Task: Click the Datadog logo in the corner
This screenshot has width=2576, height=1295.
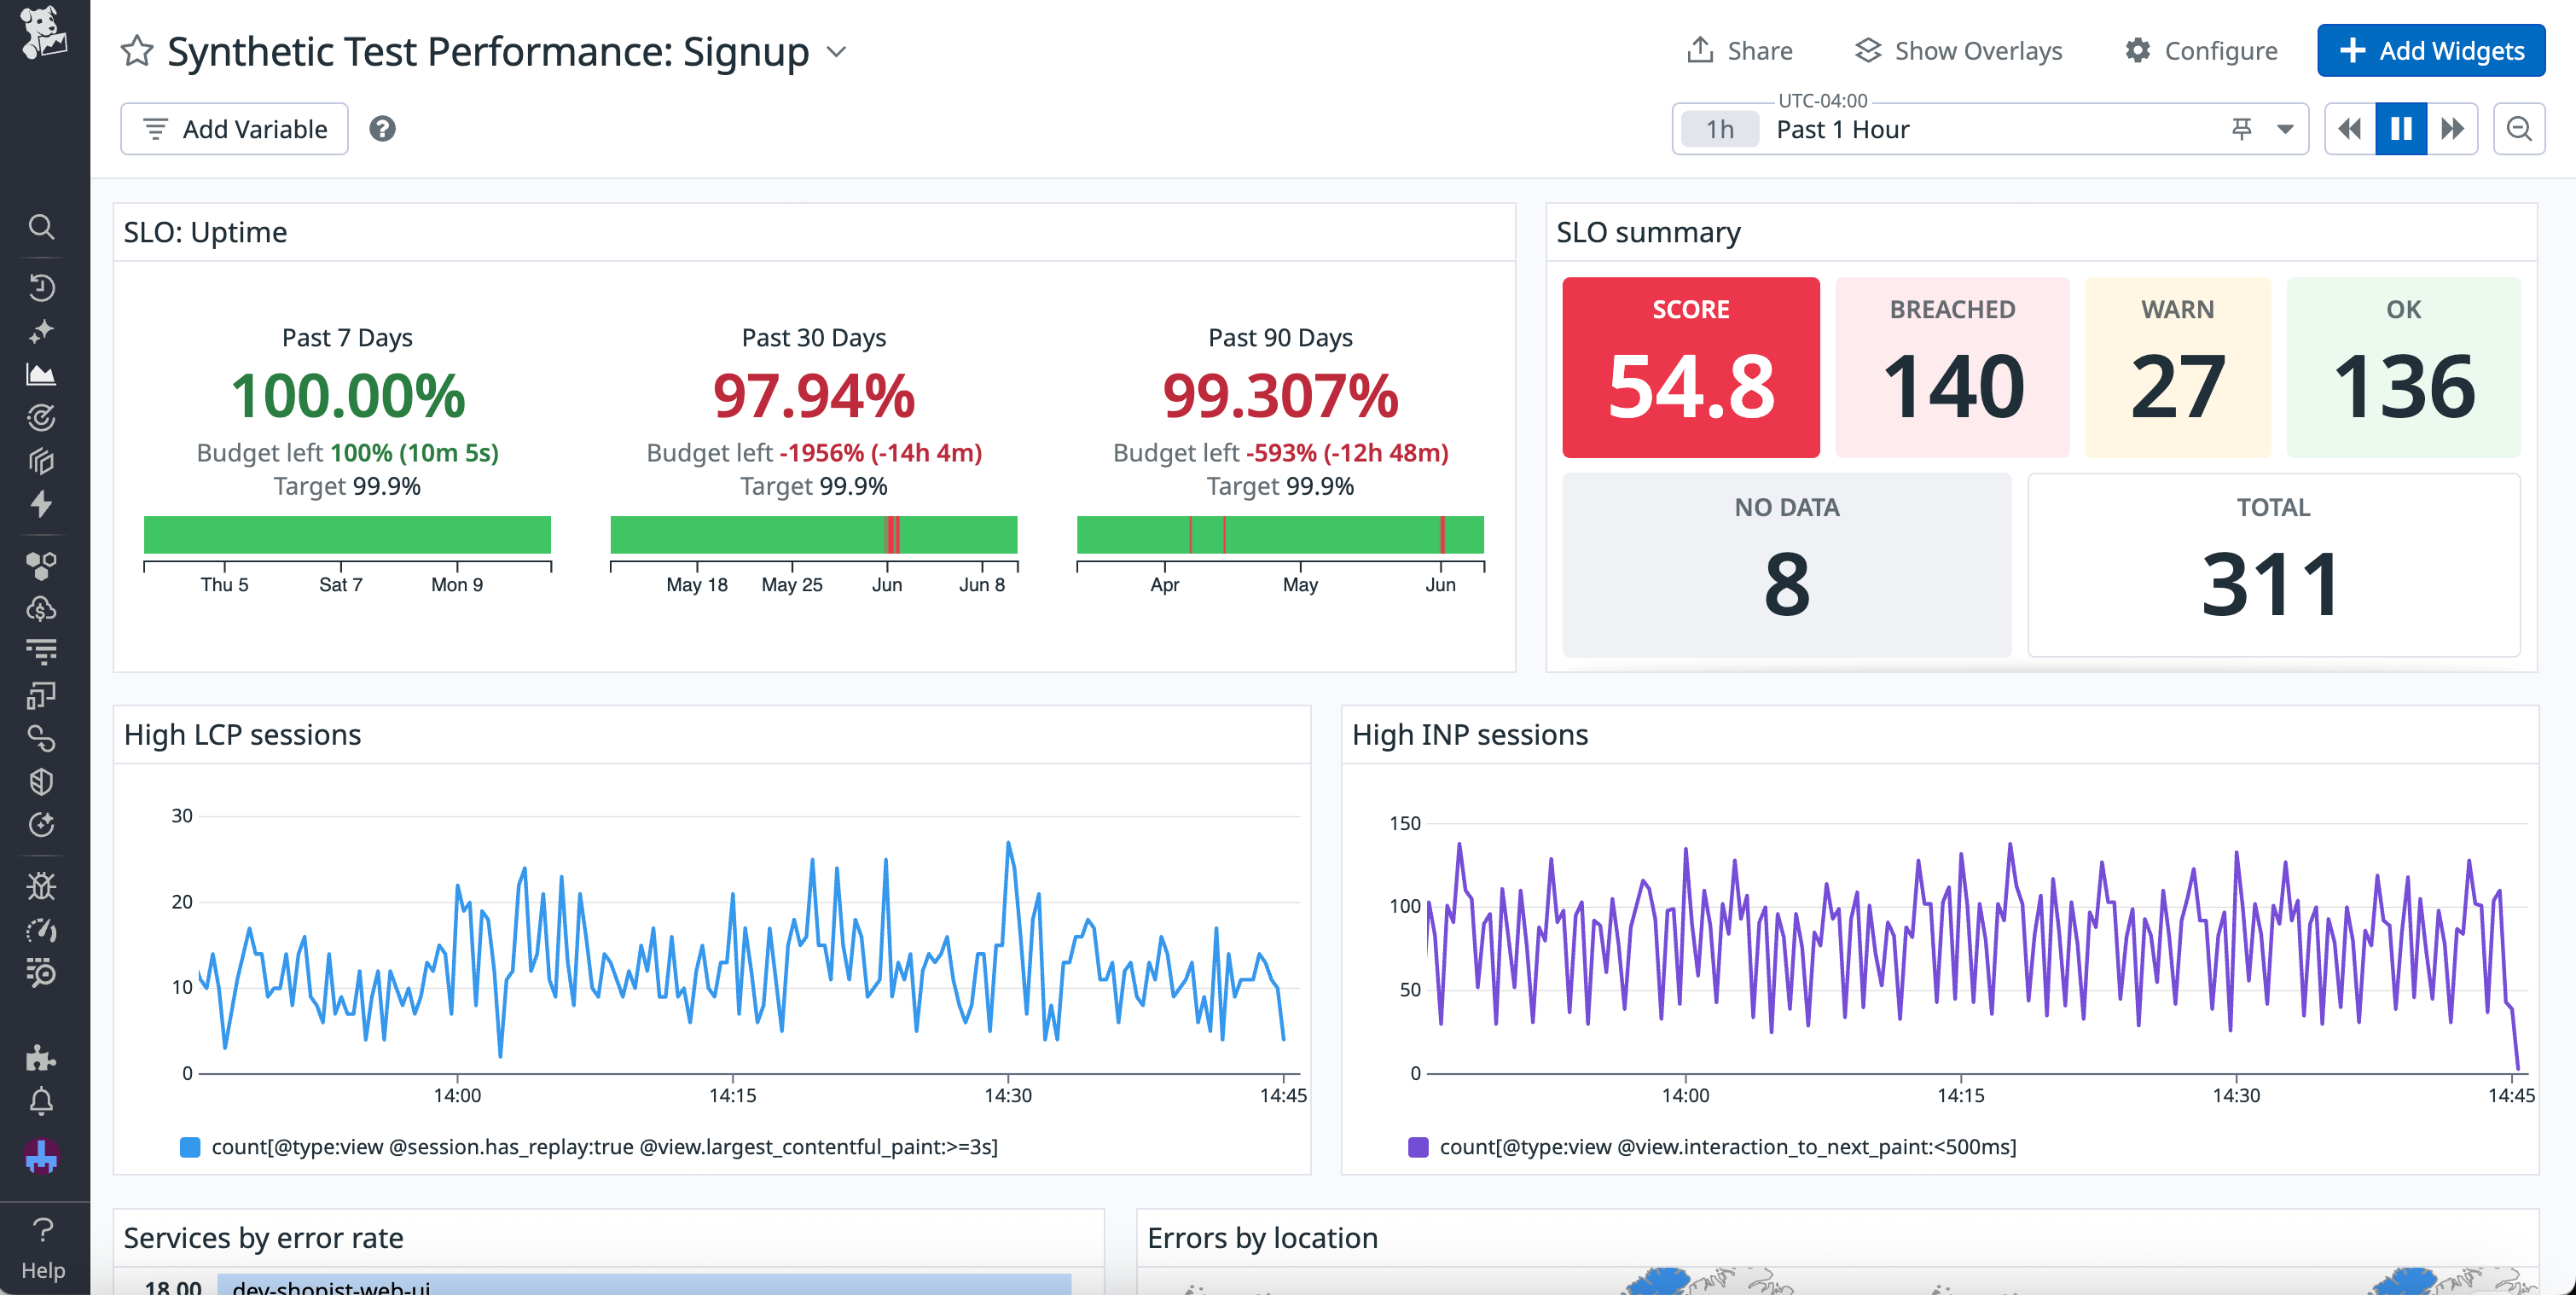Action: point(42,32)
